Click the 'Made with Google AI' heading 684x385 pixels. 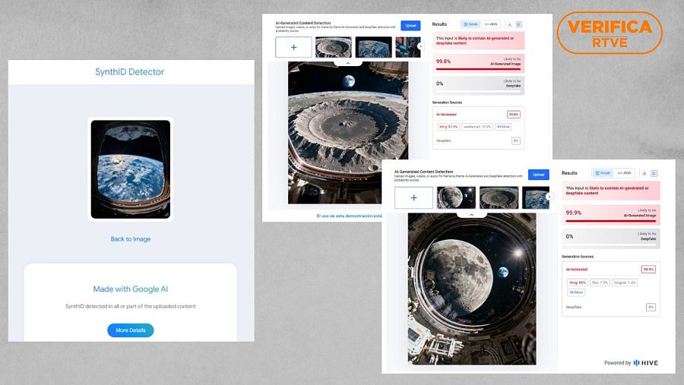pyautogui.click(x=131, y=289)
